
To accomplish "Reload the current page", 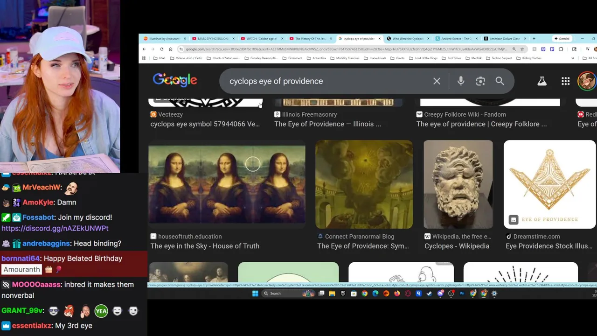I will [162, 49].
